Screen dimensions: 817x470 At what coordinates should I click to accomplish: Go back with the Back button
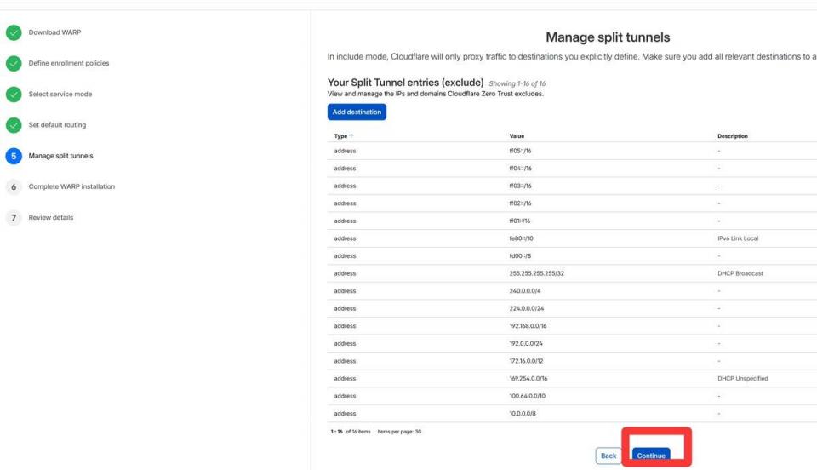608,456
